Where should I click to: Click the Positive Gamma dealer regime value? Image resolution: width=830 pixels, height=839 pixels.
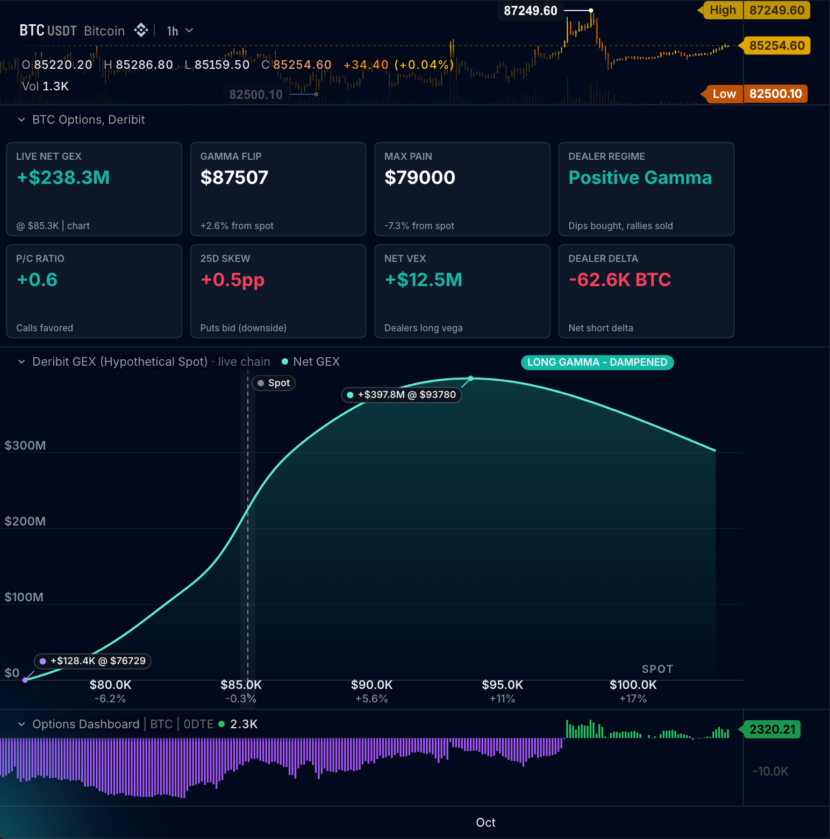(x=640, y=177)
